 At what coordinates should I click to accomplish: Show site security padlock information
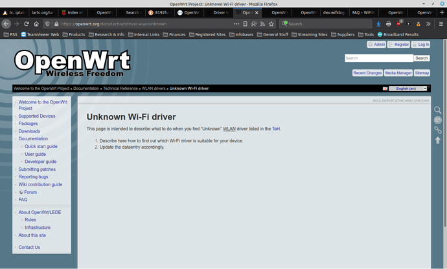(x=56, y=24)
